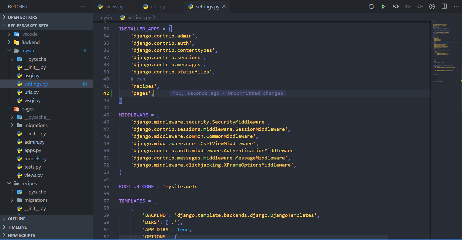
Task: Click the 'BACKEND' dictionary key
Action: (x=155, y=215)
